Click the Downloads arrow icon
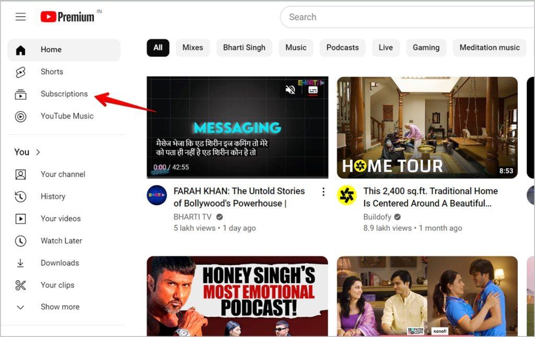 point(20,263)
